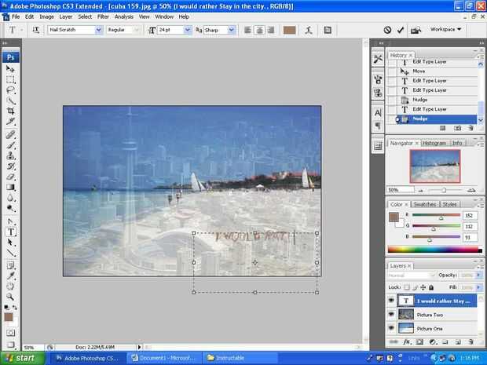Open the Filter menu
This screenshot has width=487, height=365.
point(103,16)
